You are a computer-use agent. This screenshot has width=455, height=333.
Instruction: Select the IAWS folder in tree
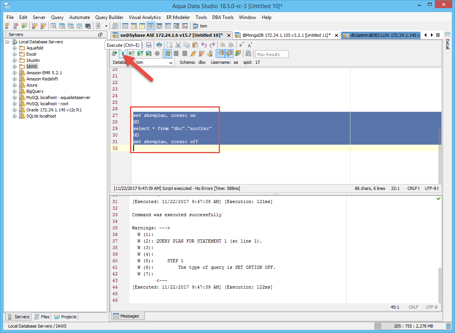32,67
